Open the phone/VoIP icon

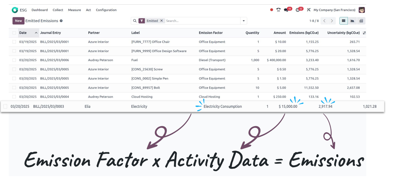[279, 10]
